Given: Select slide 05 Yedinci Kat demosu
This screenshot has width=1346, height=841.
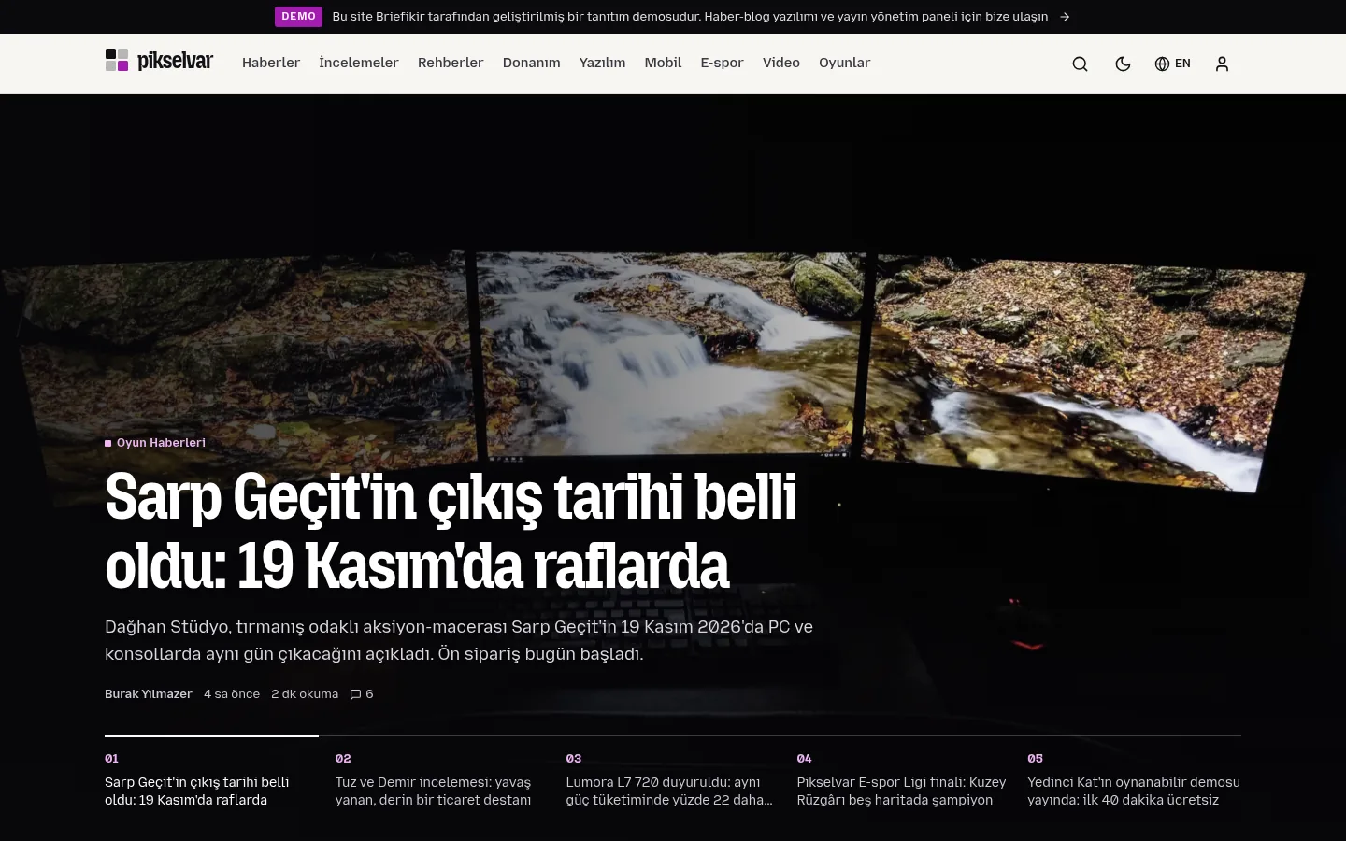Looking at the screenshot, I should [1134, 781].
